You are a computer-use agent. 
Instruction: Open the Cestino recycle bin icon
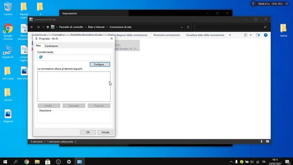8,9
